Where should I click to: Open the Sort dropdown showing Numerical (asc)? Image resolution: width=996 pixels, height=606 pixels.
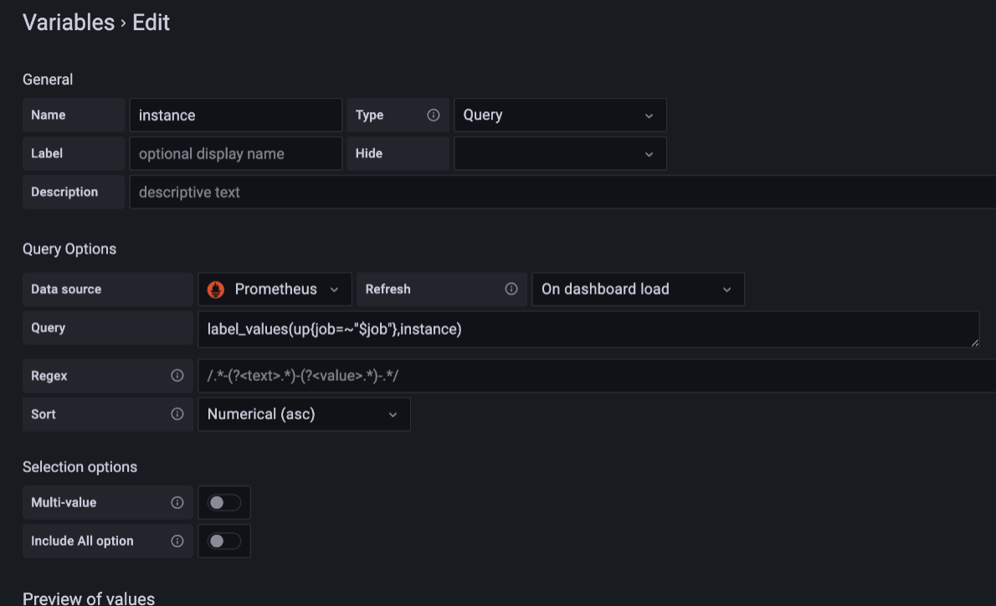point(303,413)
